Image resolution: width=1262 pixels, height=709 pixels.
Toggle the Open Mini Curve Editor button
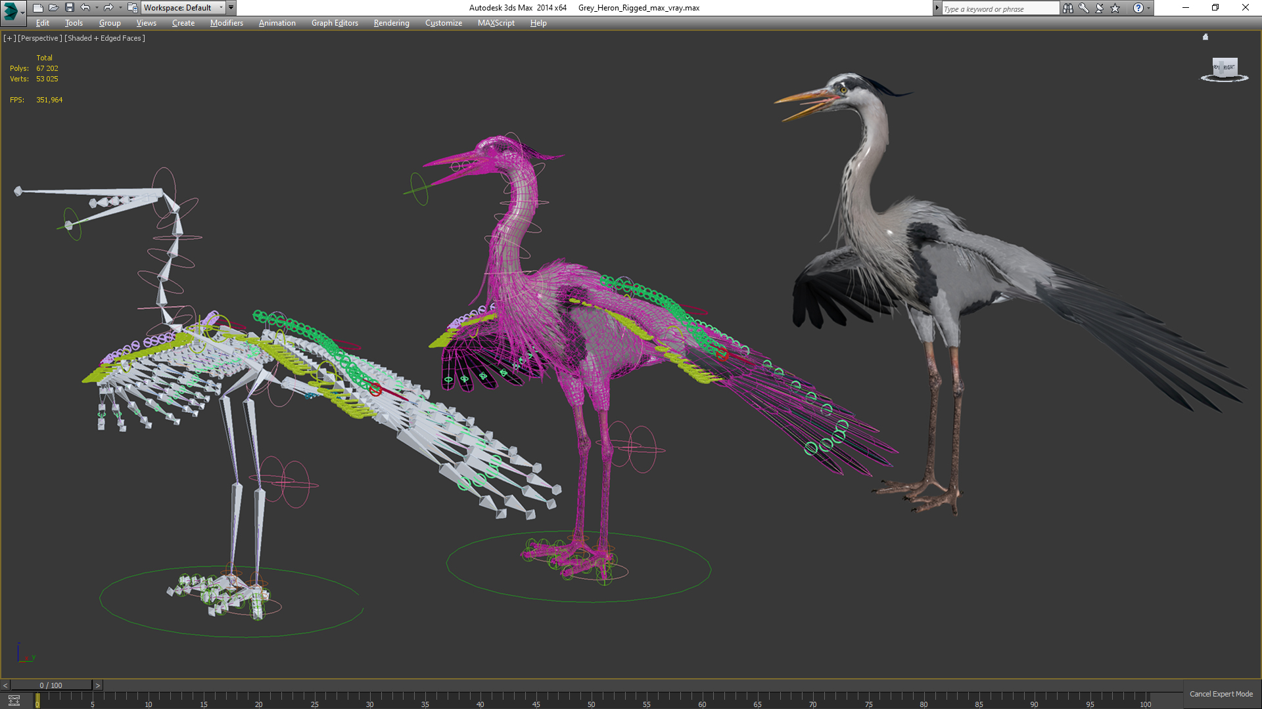14,700
